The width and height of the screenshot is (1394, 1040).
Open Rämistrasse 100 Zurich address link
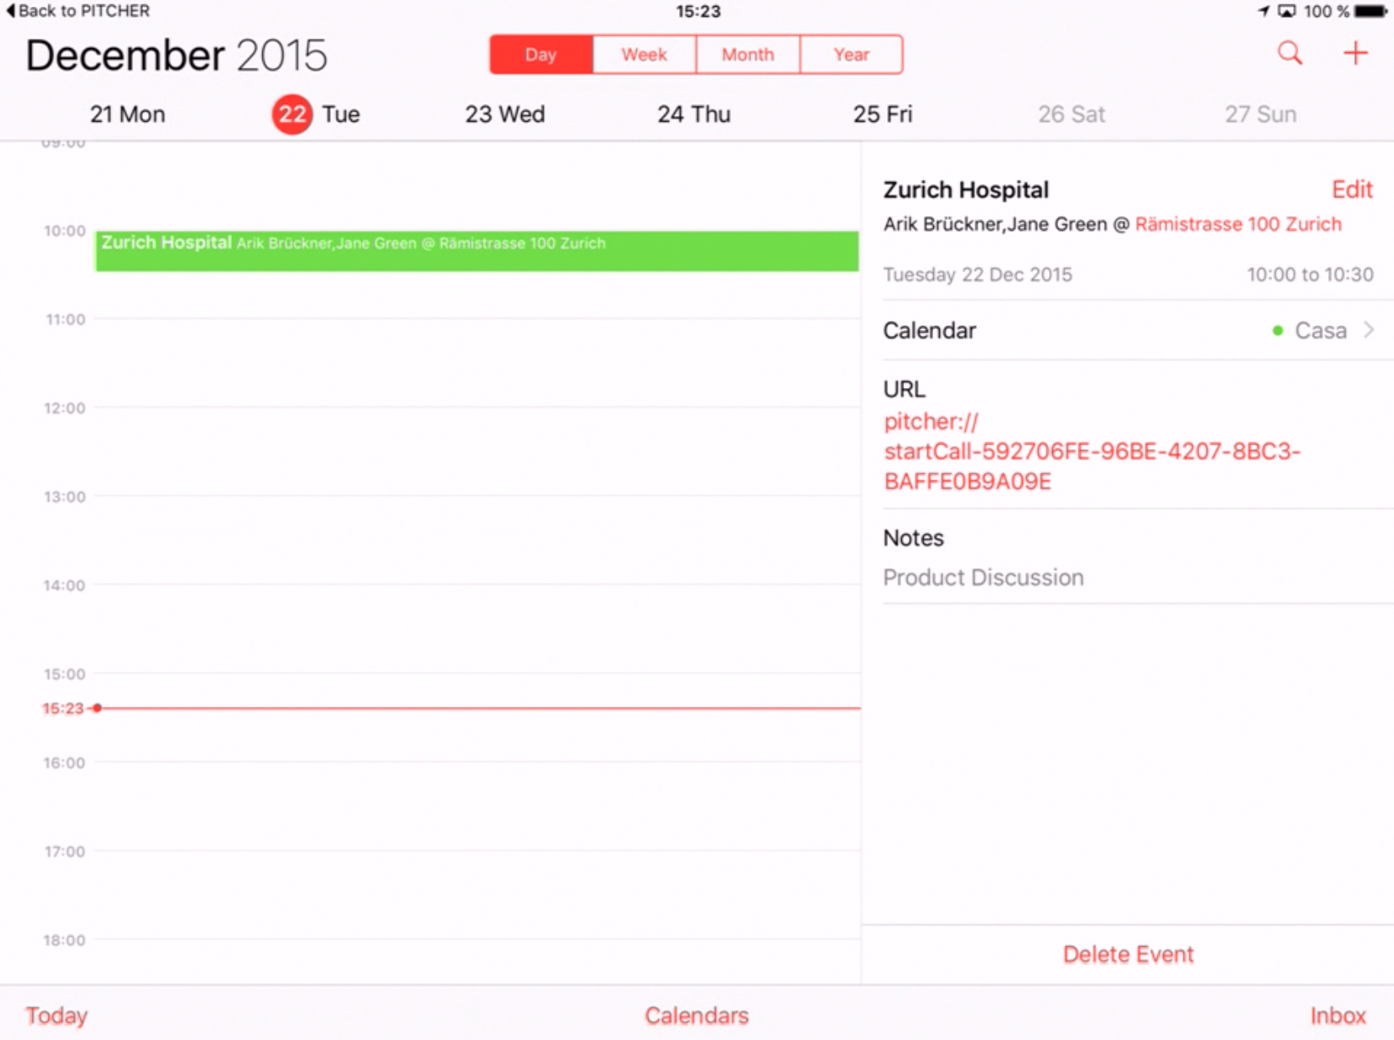[x=1238, y=224]
